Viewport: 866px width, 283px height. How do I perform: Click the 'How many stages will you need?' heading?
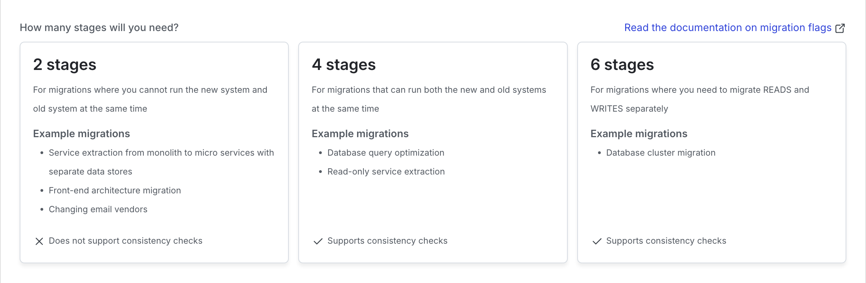tap(99, 28)
